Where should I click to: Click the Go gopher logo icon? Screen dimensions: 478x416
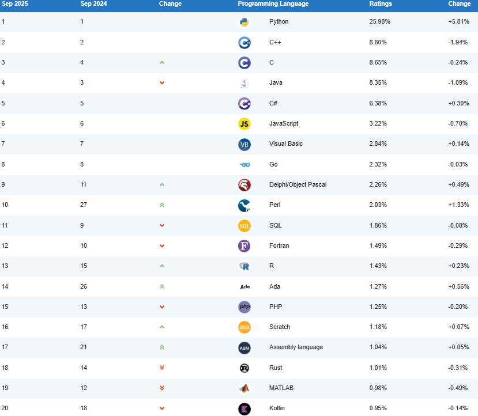point(244,164)
